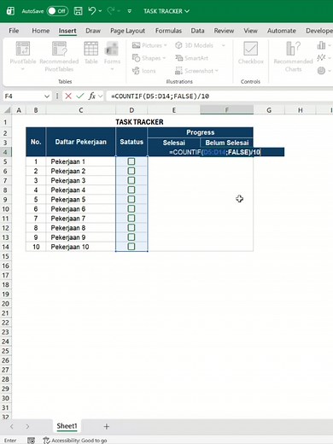Viewport: 333px width, 444px height.
Task: Switch to the Data tab
Action: pyautogui.click(x=197, y=31)
